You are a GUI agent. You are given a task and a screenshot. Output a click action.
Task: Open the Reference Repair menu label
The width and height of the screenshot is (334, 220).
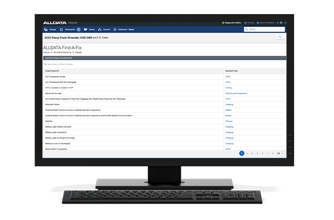pyautogui.click(x=126, y=29)
